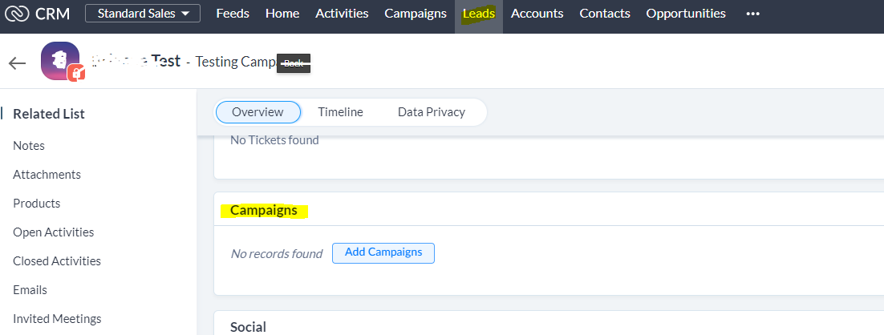Jump to Notes in Related List
Viewport: 884px width, 335px height.
29,146
